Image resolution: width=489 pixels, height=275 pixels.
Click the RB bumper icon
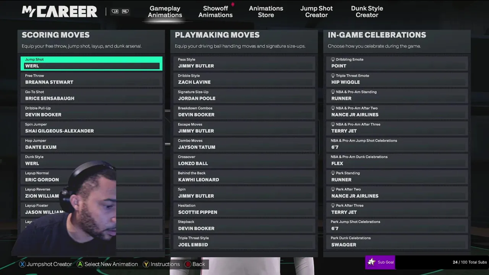(125, 11)
